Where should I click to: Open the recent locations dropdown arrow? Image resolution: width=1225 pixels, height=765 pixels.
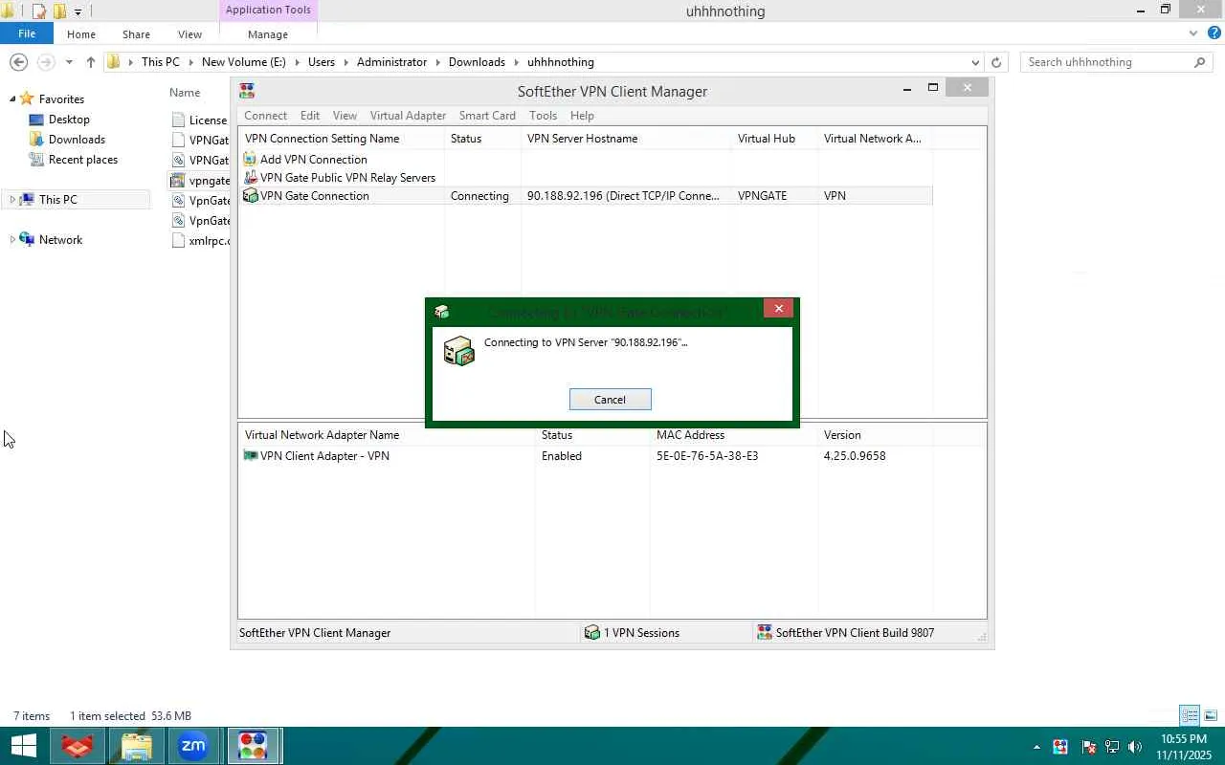pos(69,62)
